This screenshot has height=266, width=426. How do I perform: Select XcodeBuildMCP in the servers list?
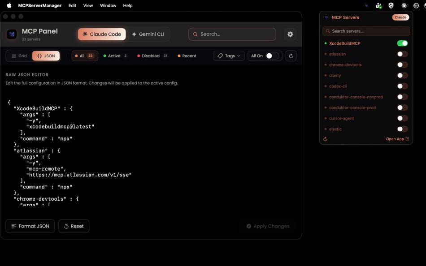point(344,43)
